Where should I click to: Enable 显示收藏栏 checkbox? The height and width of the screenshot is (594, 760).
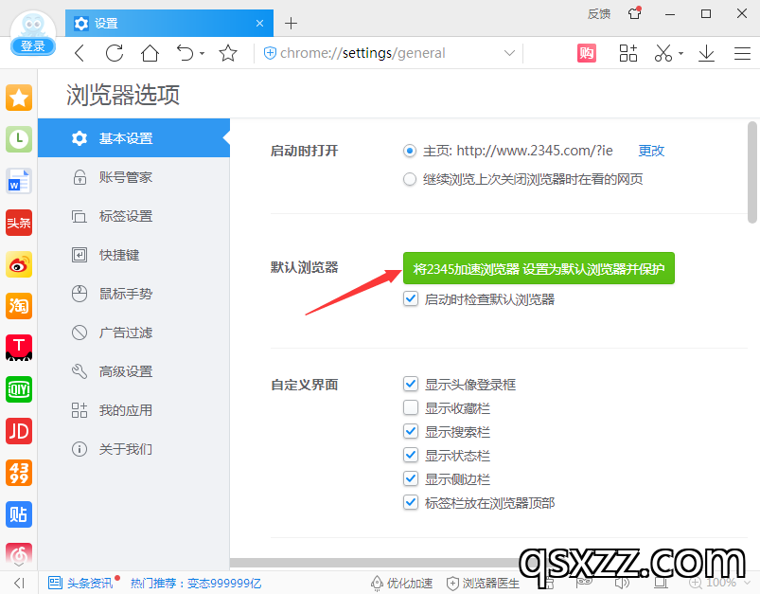click(411, 407)
